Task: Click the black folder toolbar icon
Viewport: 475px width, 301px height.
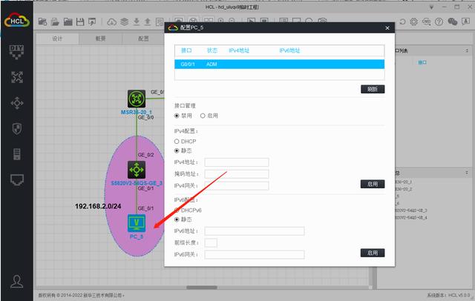Action: tap(68, 21)
